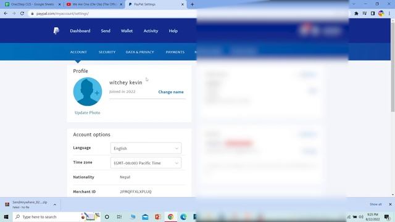Image resolution: width=395 pixels, height=222 pixels.
Task: Open PowerPoint from the taskbar
Action: (x=158, y=216)
